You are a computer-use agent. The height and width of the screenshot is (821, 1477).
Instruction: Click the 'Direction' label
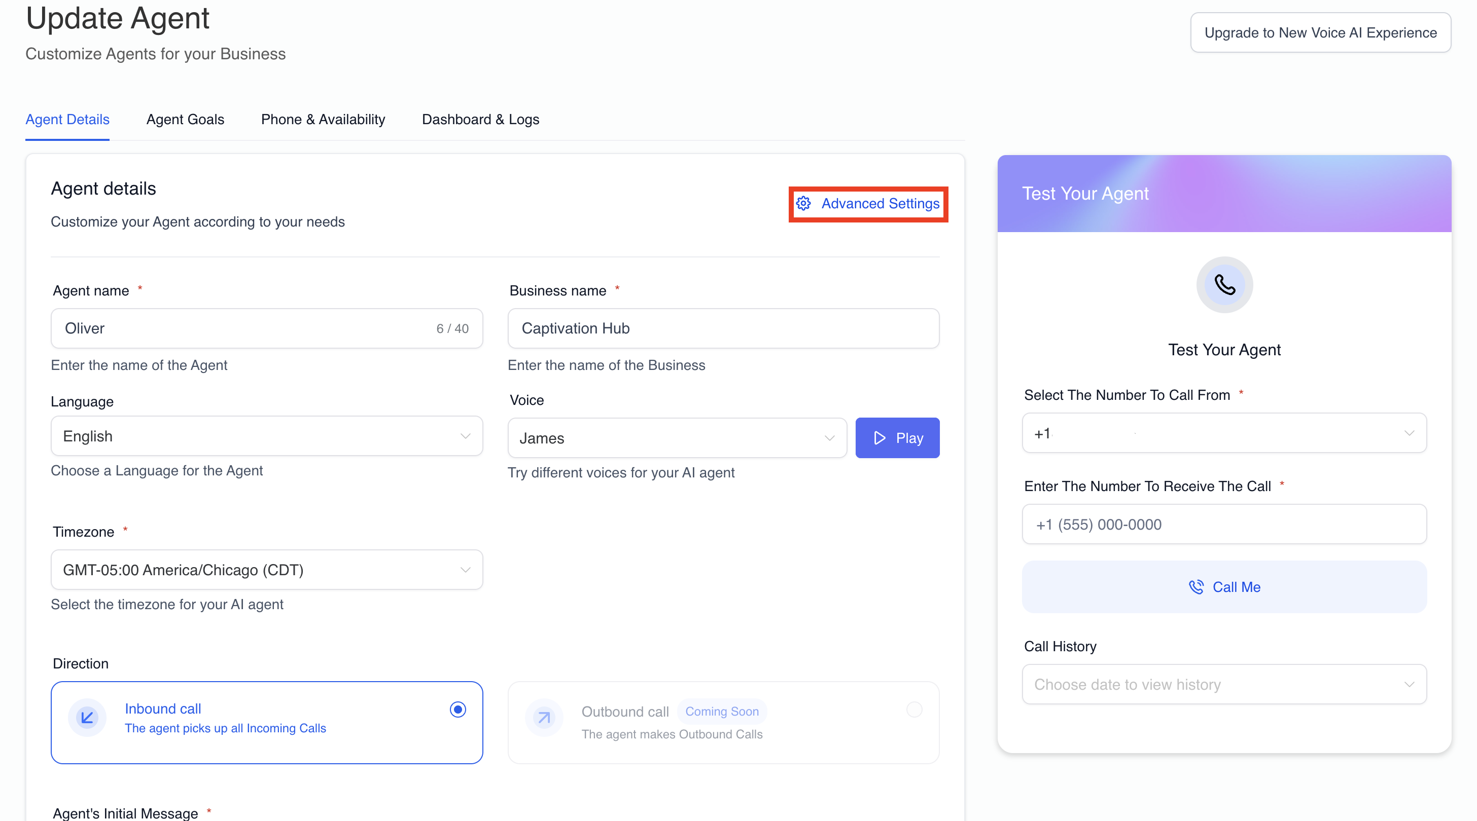(81, 663)
